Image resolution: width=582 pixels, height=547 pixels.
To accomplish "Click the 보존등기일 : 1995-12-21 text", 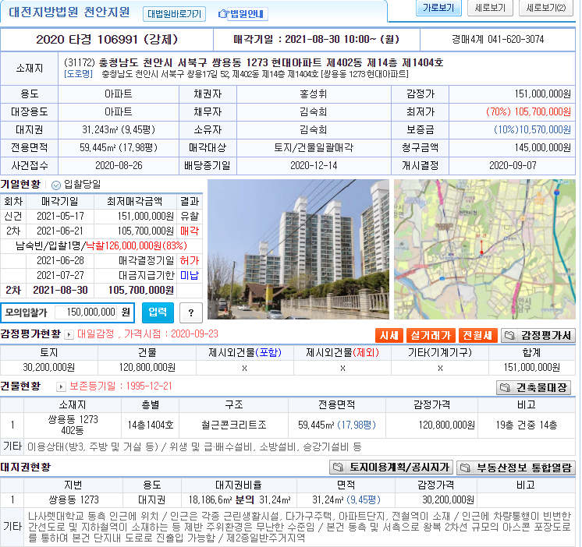I will (x=121, y=386).
